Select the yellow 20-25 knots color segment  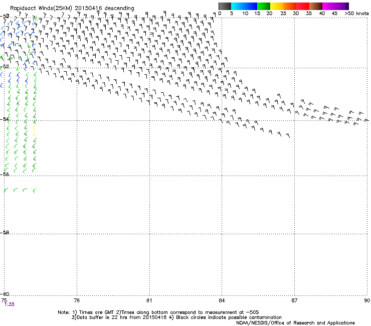277,6
